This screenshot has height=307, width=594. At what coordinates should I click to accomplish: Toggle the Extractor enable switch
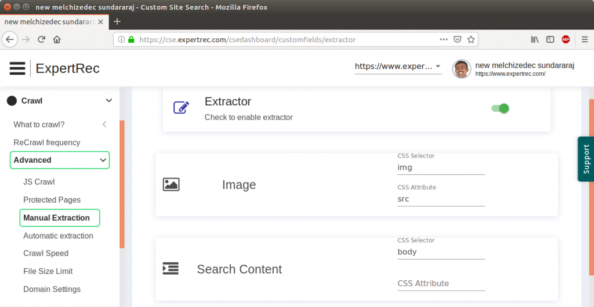[x=500, y=108]
